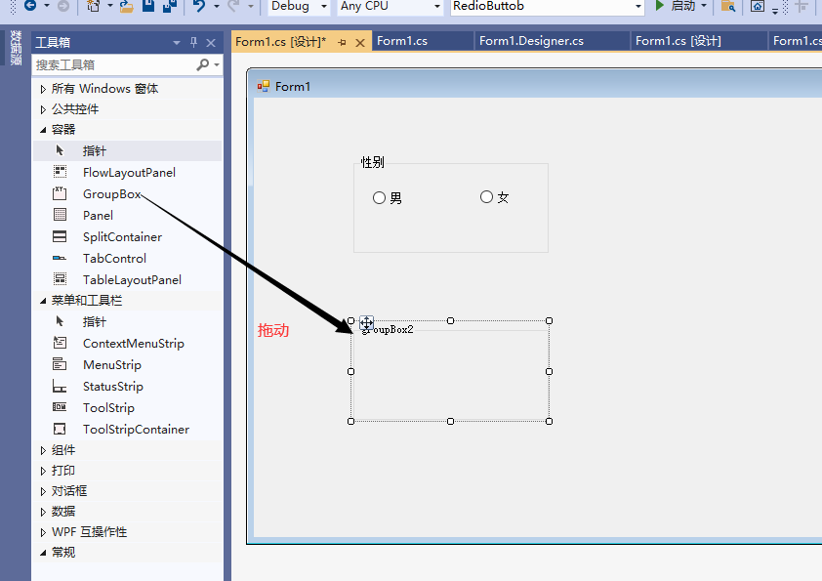Click the Undo arrow icon
The height and width of the screenshot is (581, 822).
click(199, 6)
